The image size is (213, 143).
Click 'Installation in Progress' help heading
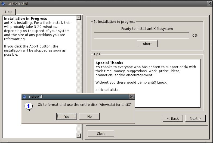click(26, 18)
